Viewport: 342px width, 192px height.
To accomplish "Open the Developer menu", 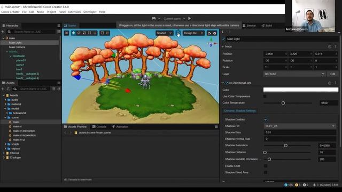I will [x=90, y=12].
